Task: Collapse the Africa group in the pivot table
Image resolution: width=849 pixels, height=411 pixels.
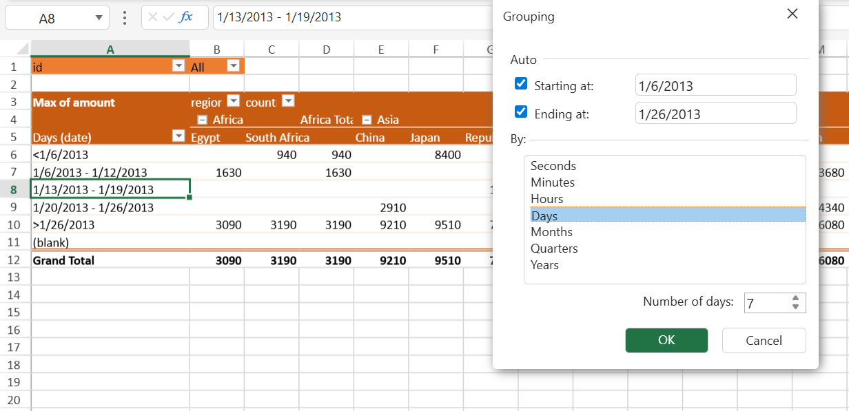Action: pyautogui.click(x=203, y=120)
